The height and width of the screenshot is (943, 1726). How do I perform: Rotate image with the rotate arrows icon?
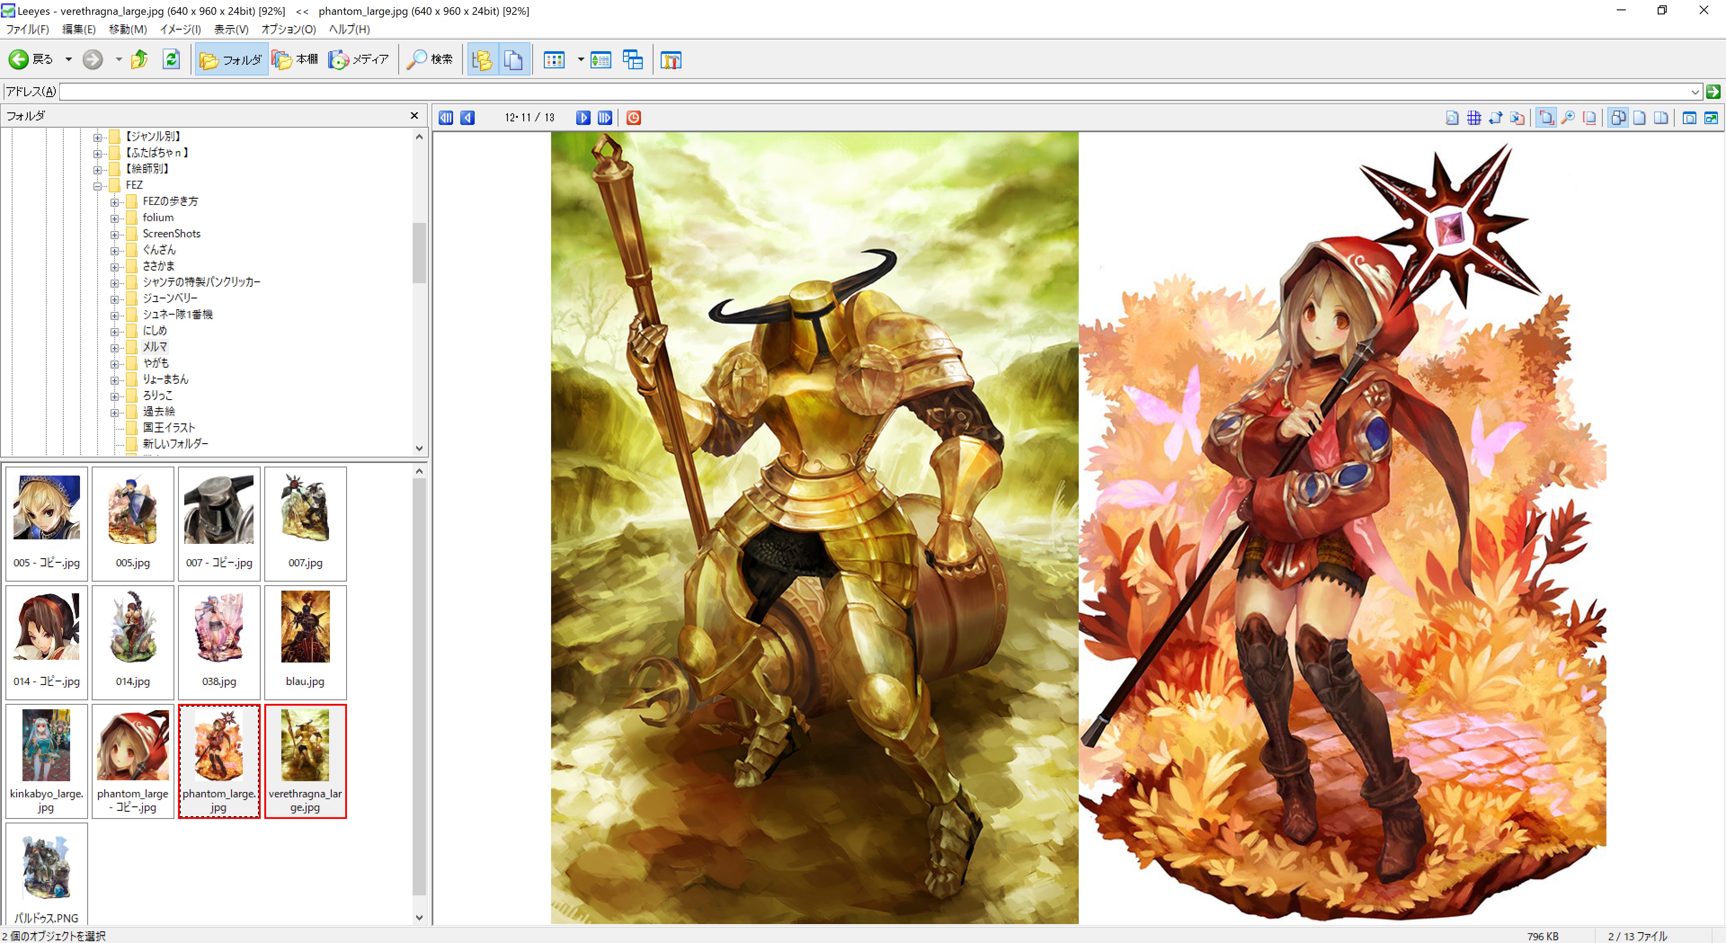click(1495, 118)
